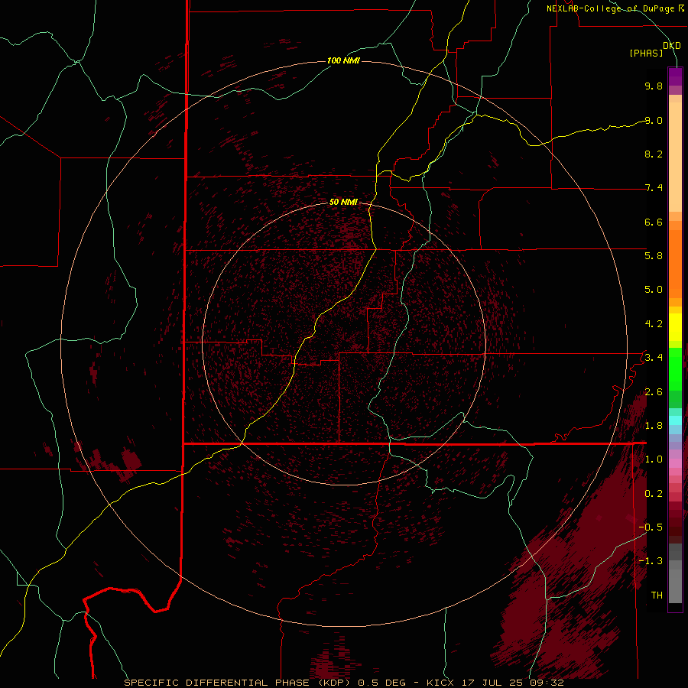688x688 pixels.
Task: Click the TH label on the color scale
Action: click(657, 596)
